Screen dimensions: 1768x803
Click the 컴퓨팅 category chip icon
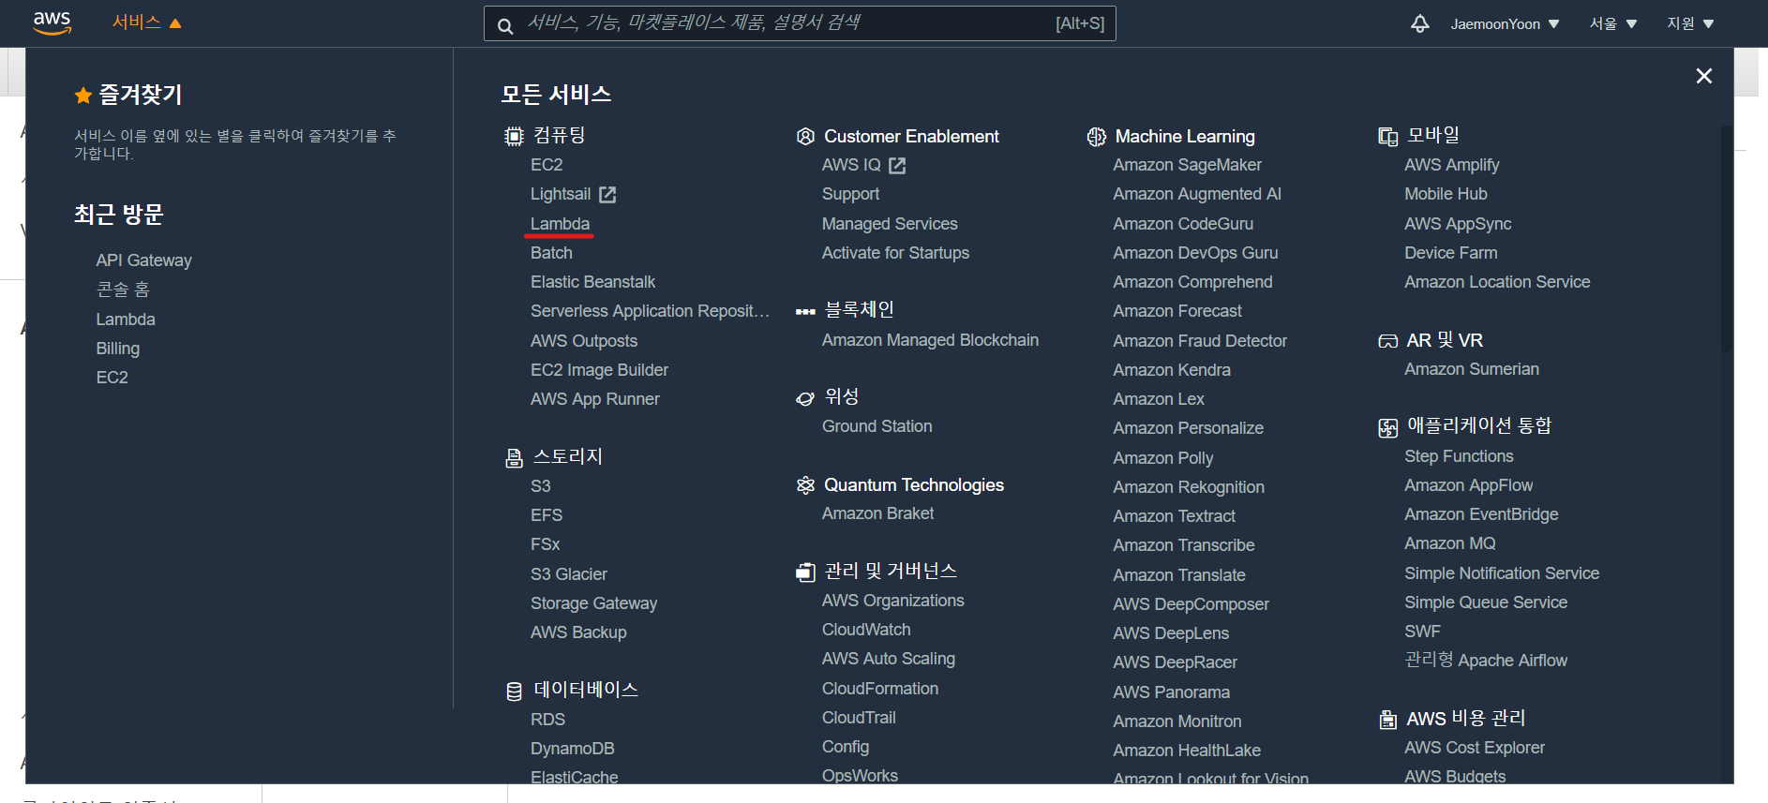pos(514,137)
